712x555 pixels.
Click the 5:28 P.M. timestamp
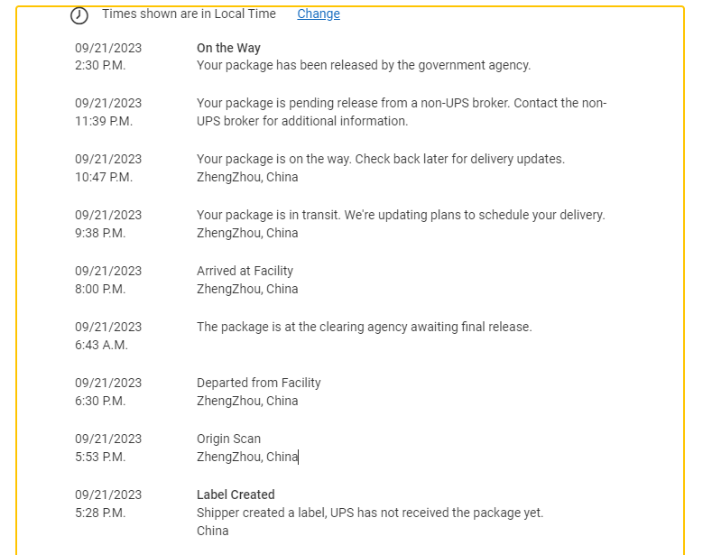100,513
